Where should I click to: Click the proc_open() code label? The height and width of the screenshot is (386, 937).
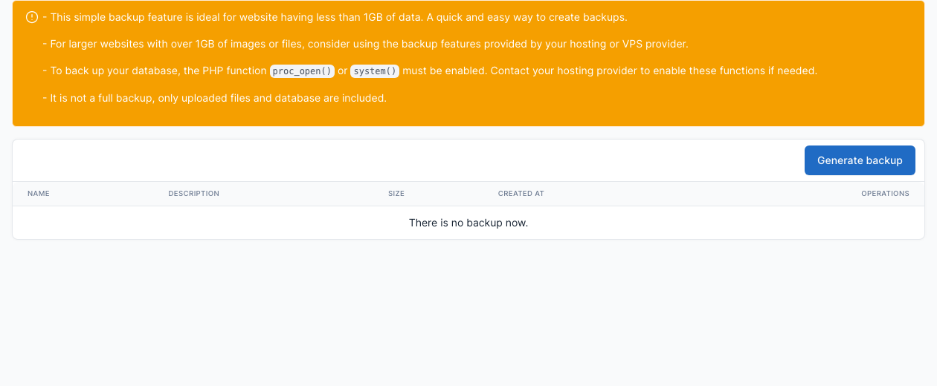pyautogui.click(x=302, y=71)
